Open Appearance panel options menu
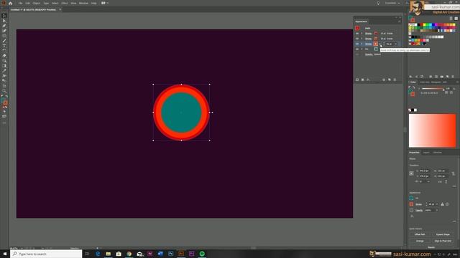Viewport: 460px width, 258px height. pyautogui.click(x=400, y=21)
